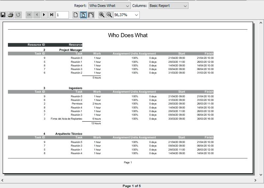Print the report with the printer icon

pos(11,15)
